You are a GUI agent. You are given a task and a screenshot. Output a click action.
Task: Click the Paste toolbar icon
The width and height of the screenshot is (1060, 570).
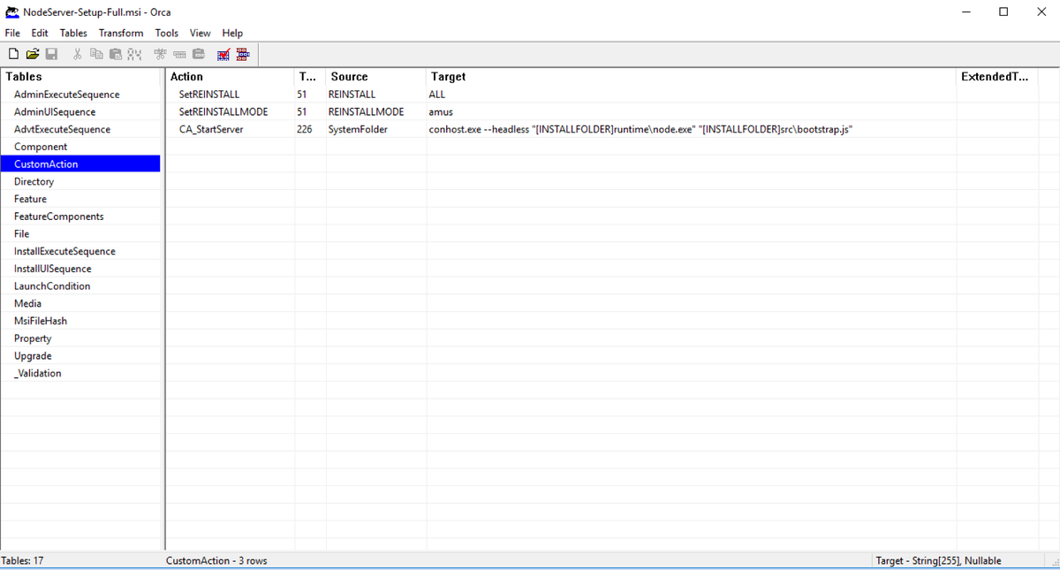pyautogui.click(x=116, y=53)
